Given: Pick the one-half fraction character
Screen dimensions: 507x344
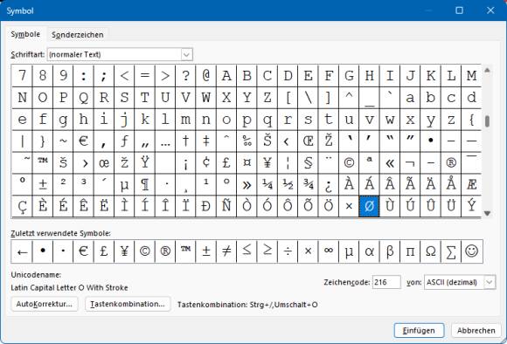Looking at the screenshot, I should coord(288,185).
